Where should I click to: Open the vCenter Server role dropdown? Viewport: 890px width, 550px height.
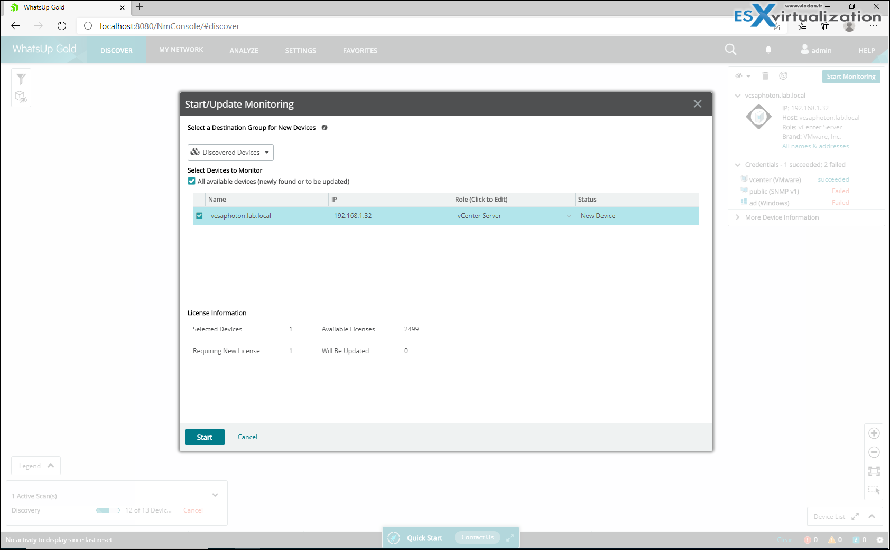tap(569, 216)
